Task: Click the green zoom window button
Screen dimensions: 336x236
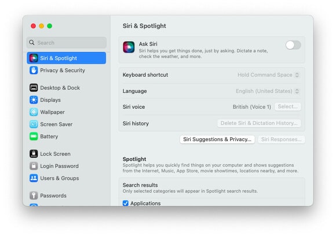Action: 49,26
